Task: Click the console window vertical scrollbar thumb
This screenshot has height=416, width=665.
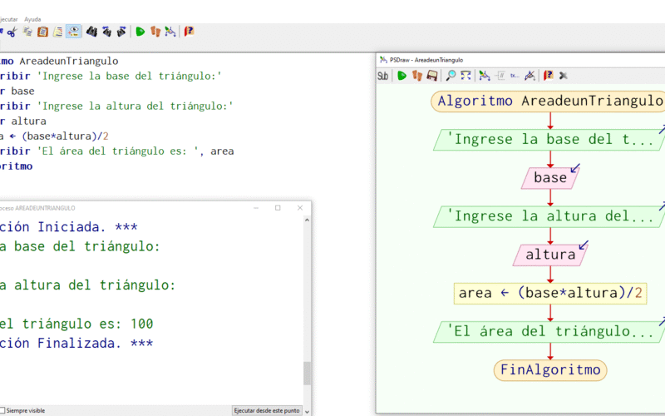Action: click(x=307, y=373)
